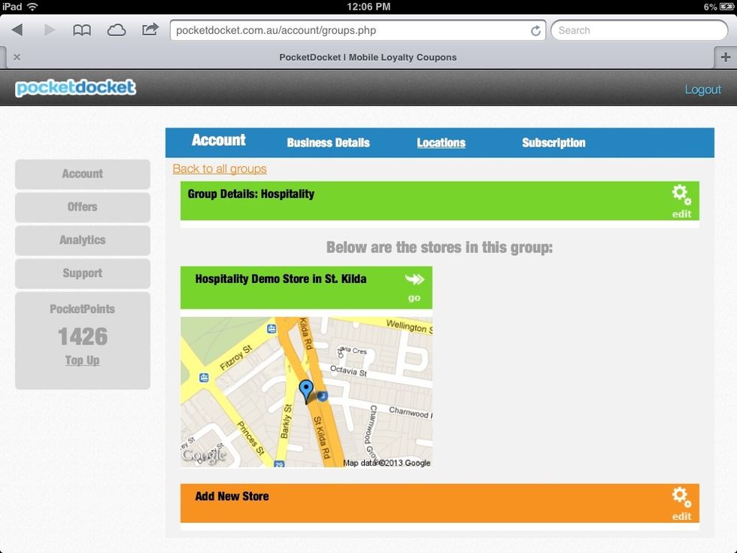This screenshot has width=737, height=553.
Task: Tap the Search field
Action: pyautogui.click(x=638, y=30)
